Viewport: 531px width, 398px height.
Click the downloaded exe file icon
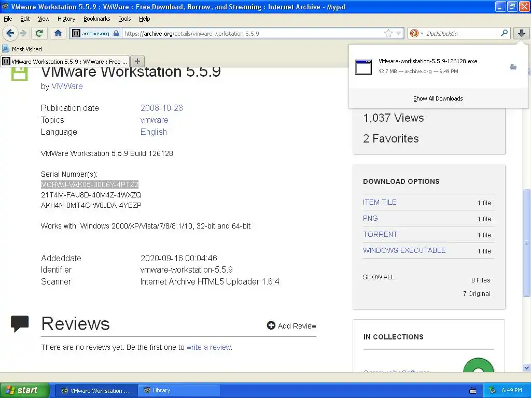tap(364, 67)
